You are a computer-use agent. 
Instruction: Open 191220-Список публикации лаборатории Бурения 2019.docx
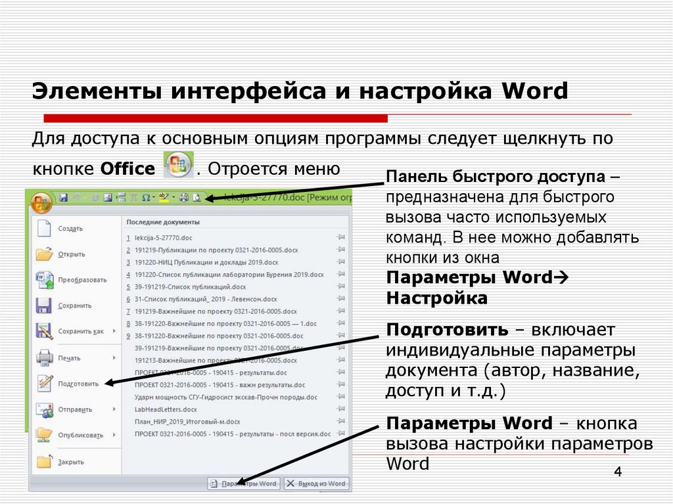[x=229, y=274]
